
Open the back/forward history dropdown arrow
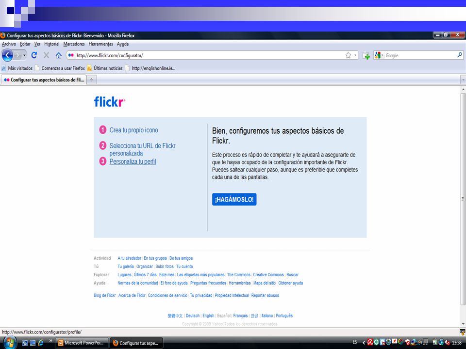point(24,55)
